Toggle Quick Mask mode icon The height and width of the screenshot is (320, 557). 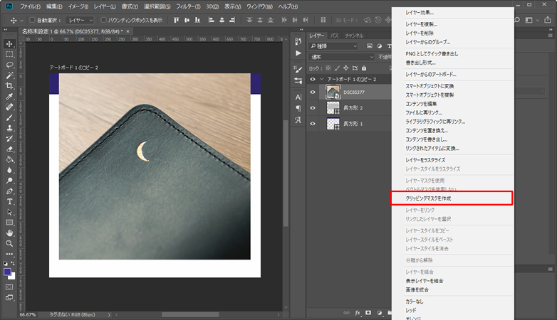point(9,287)
